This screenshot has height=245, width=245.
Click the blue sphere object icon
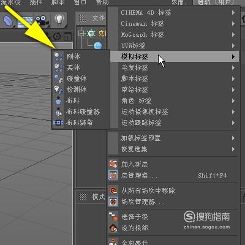(x=98, y=45)
